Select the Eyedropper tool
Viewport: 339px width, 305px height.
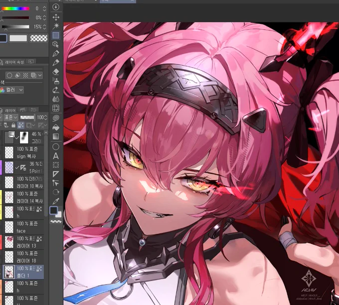(x=56, y=201)
